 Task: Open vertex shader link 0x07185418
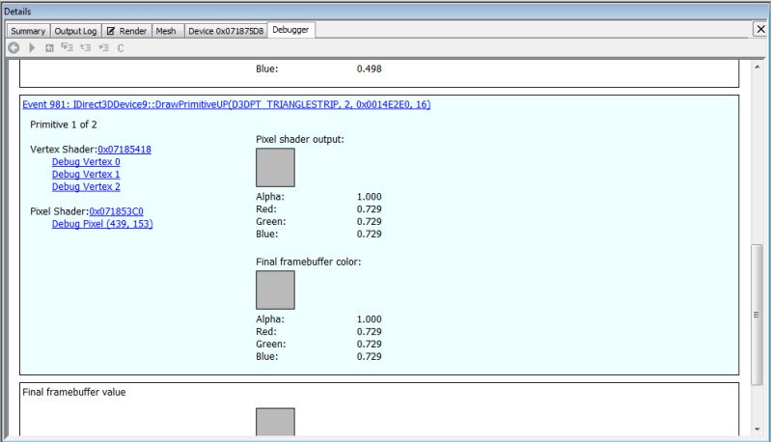click(124, 150)
